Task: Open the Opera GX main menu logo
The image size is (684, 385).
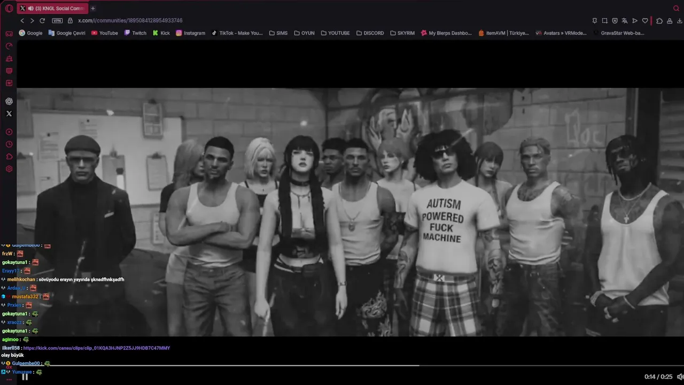Action: point(9,8)
